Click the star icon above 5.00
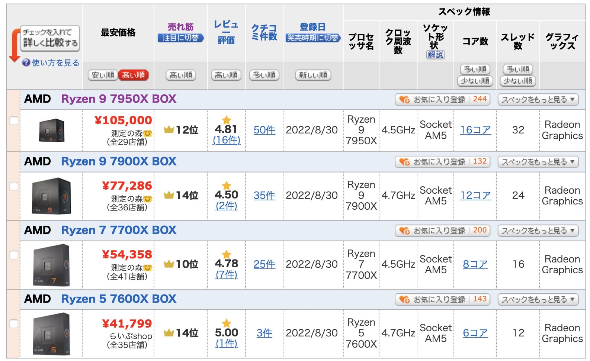The image size is (590, 361). 226,323
